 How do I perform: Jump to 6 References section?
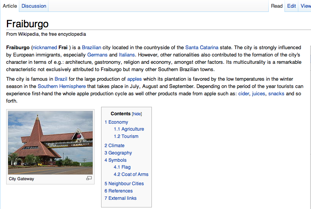118,191
